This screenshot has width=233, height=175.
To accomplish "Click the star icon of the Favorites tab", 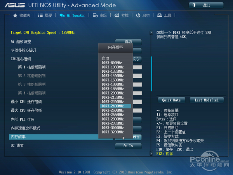I will tap(15, 15).
